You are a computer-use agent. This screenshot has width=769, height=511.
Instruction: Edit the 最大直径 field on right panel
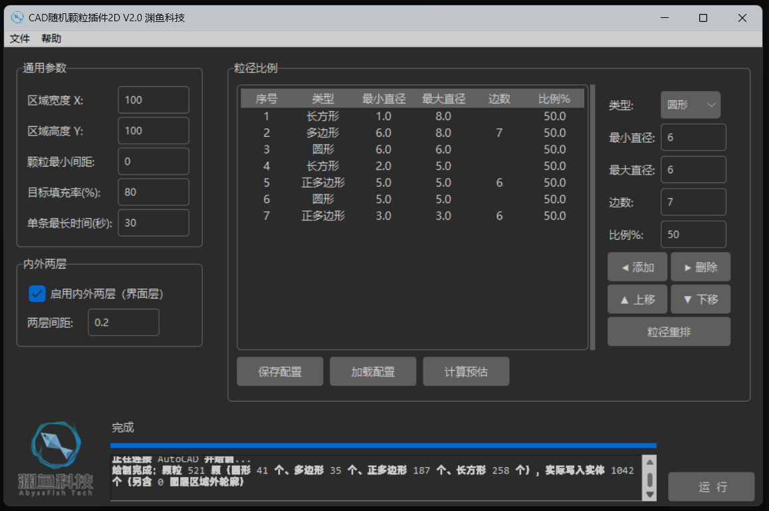point(693,170)
